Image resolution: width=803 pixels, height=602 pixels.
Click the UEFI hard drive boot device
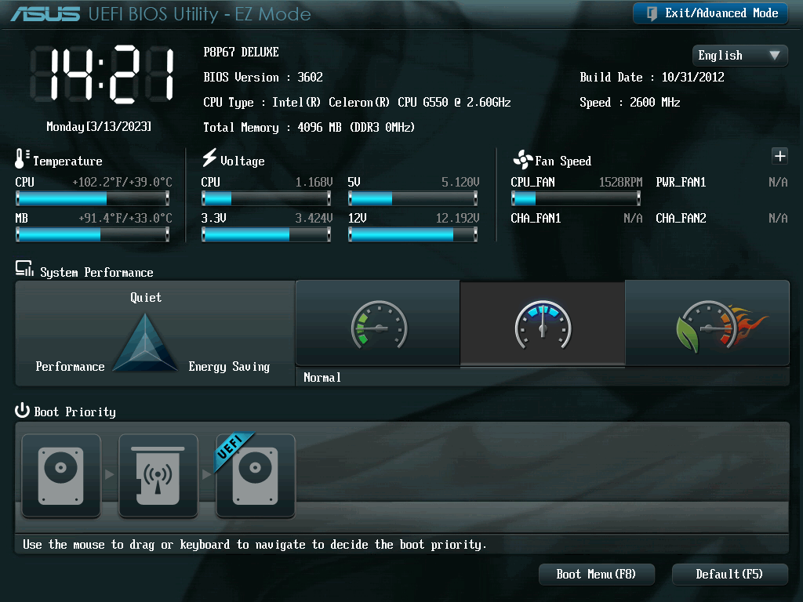[255, 476]
